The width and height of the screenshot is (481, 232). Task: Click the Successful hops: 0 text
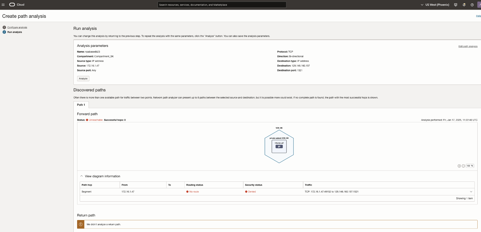pyautogui.click(x=115, y=120)
